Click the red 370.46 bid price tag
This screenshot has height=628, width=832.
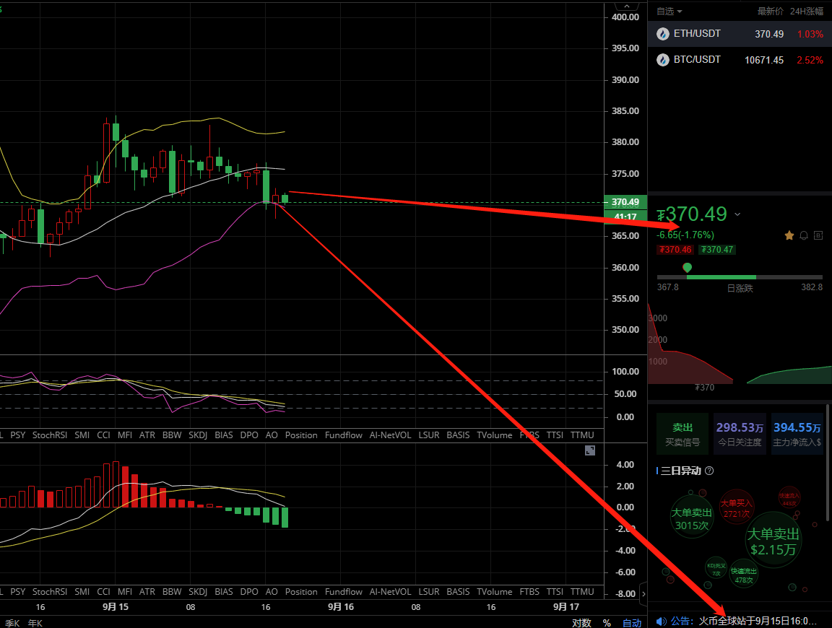(675, 250)
